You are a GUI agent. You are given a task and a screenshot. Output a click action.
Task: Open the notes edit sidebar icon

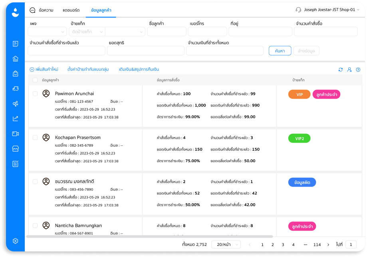pos(16,164)
